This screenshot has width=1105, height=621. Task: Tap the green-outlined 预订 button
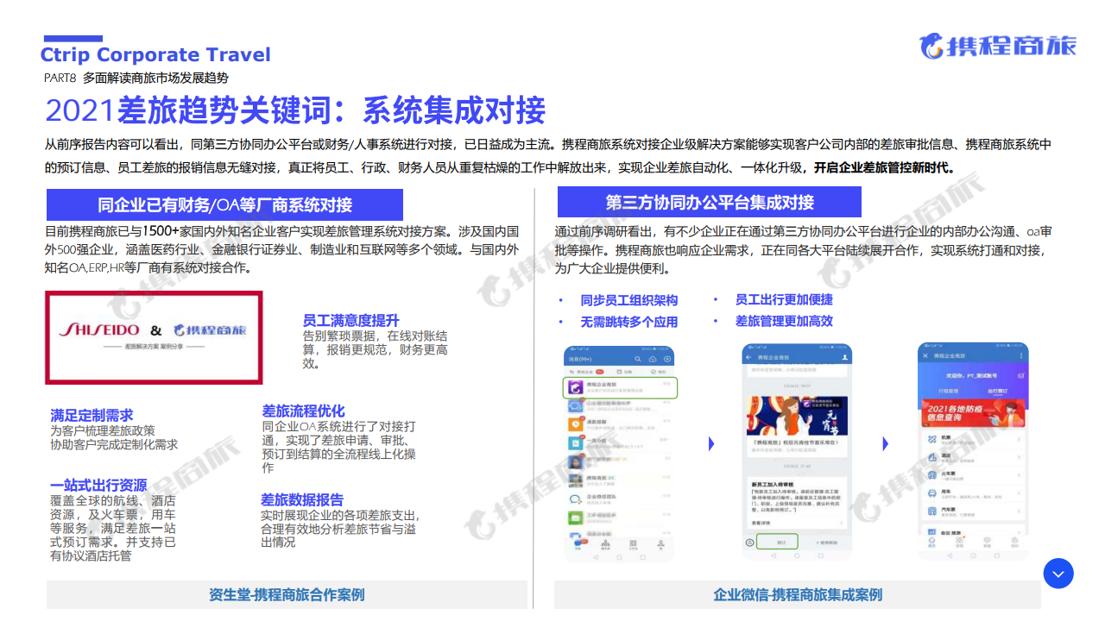tap(777, 542)
